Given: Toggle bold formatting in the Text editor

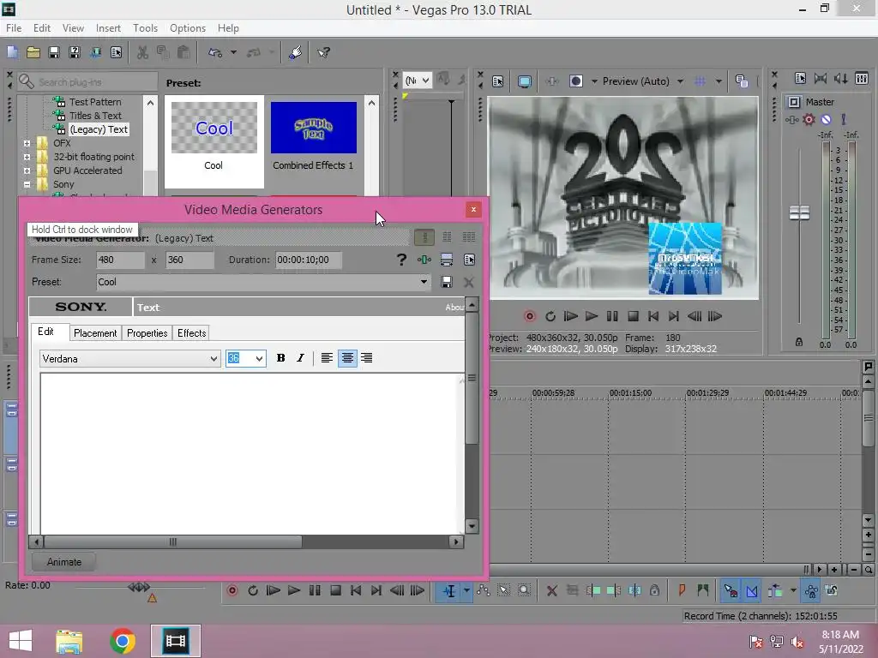Looking at the screenshot, I should pyautogui.click(x=280, y=358).
